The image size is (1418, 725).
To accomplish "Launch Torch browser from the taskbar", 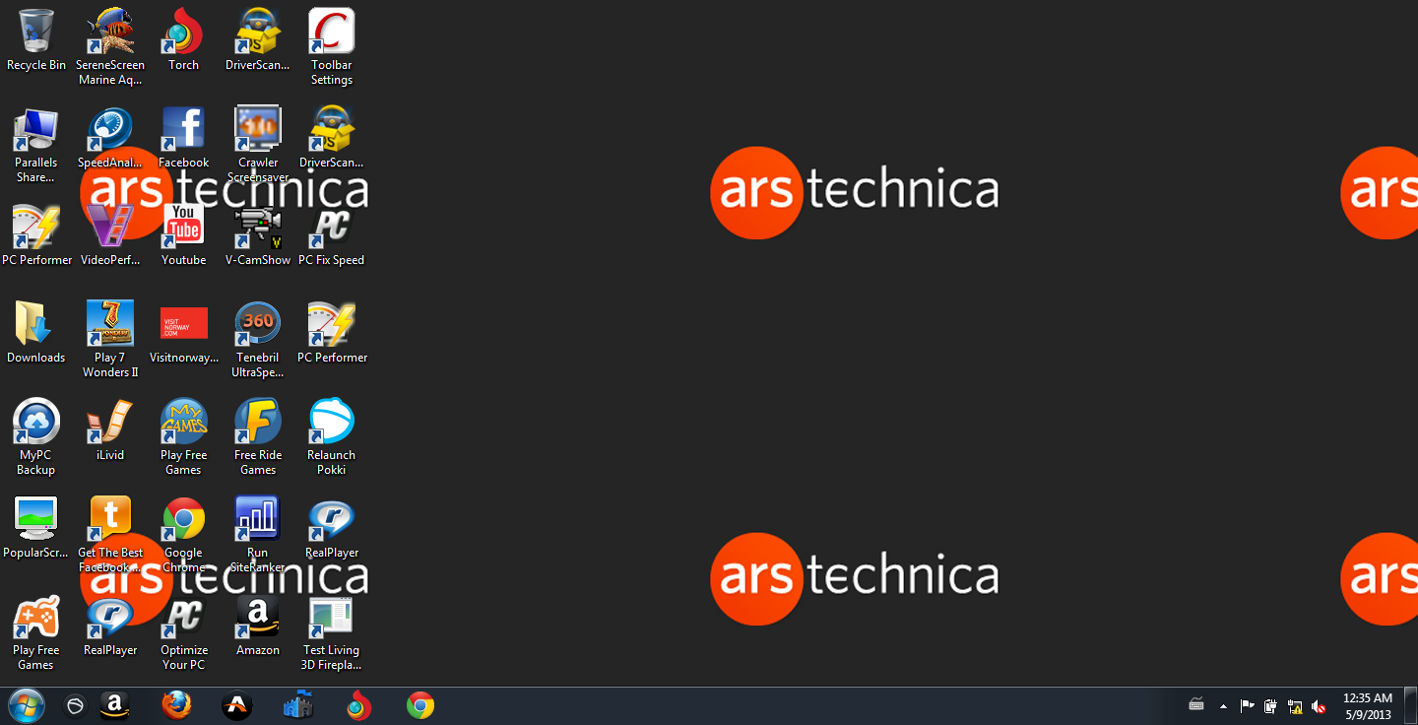I will click(x=359, y=706).
